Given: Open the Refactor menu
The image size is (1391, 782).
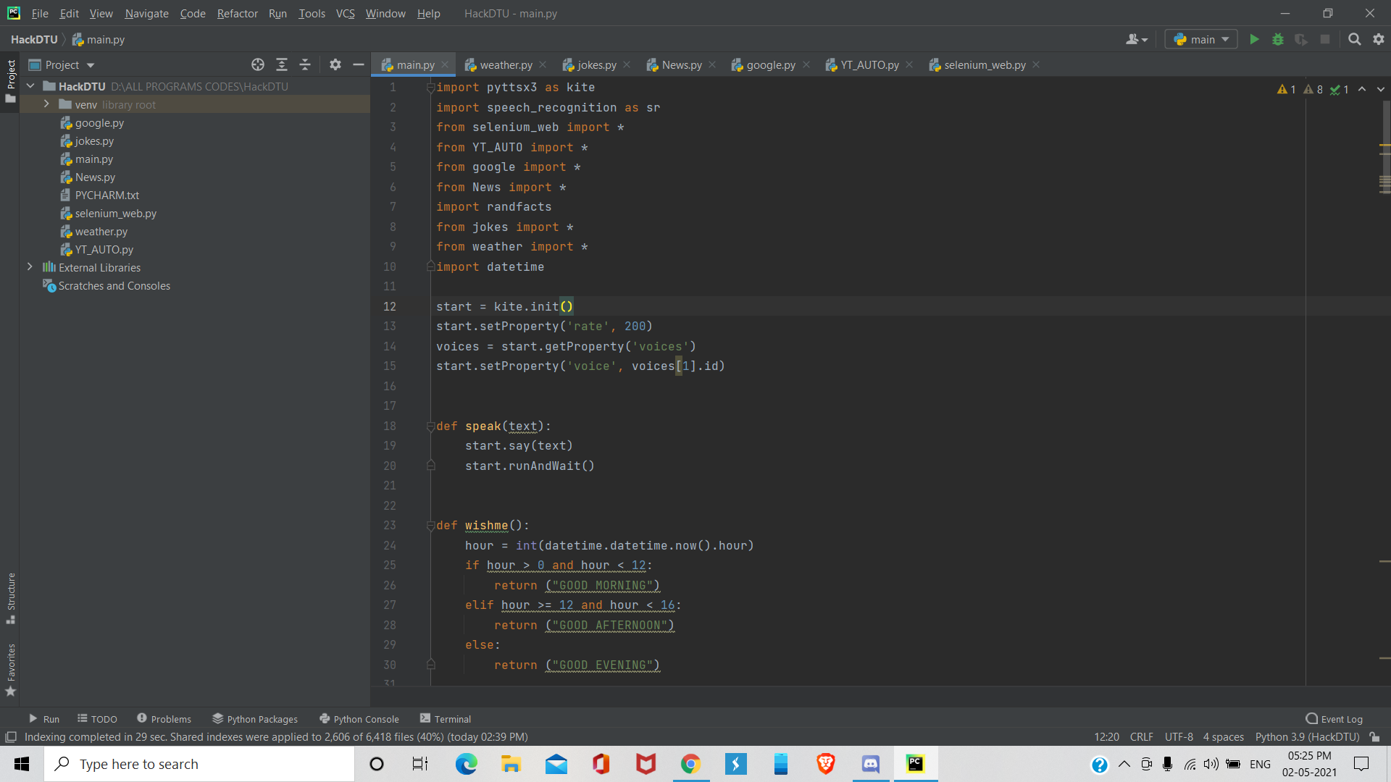Looking at the screenshot, I should pos(237,13).
